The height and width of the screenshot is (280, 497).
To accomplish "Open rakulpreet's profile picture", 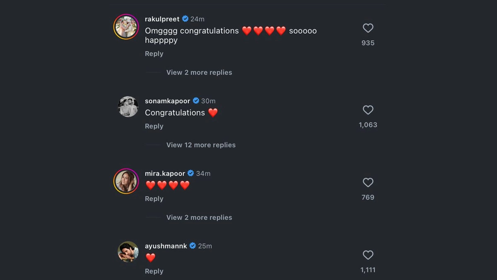I will (x=126, y=27).
